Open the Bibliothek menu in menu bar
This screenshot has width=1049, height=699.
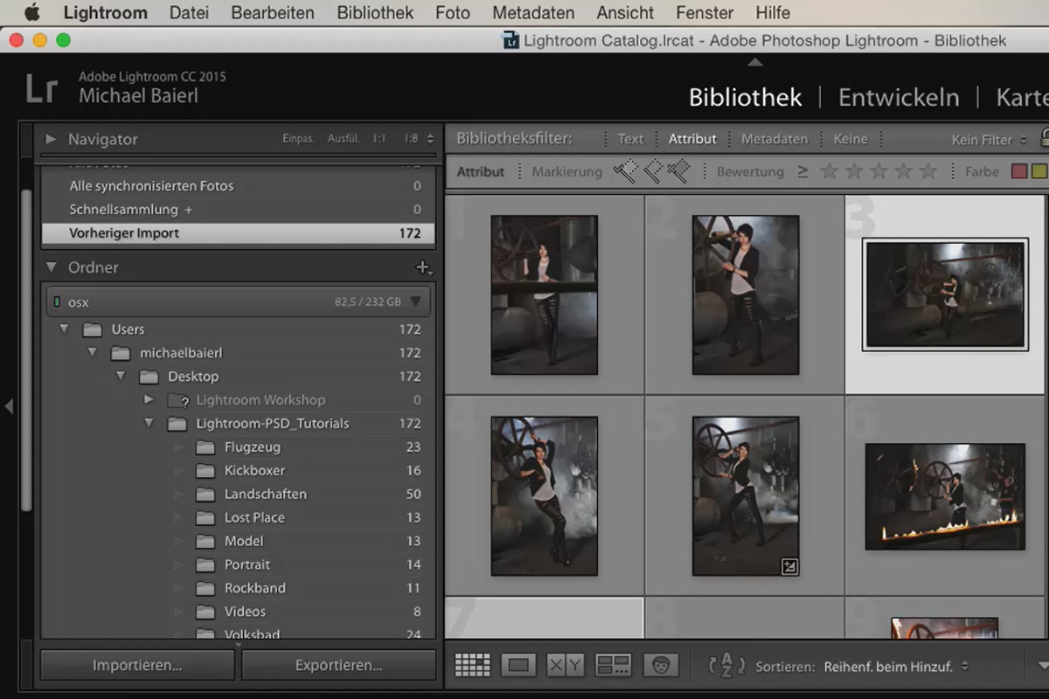click(375, 13)
